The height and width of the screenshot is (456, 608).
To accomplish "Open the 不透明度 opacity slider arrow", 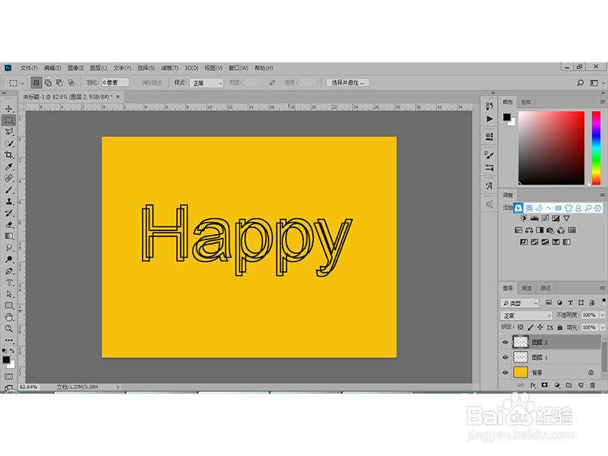I will (603, 315).
